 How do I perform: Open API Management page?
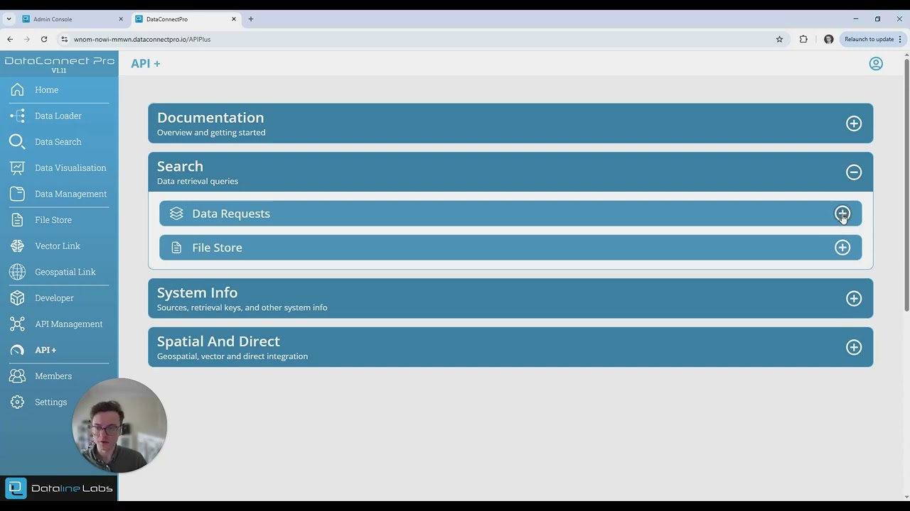click(69, 324)
